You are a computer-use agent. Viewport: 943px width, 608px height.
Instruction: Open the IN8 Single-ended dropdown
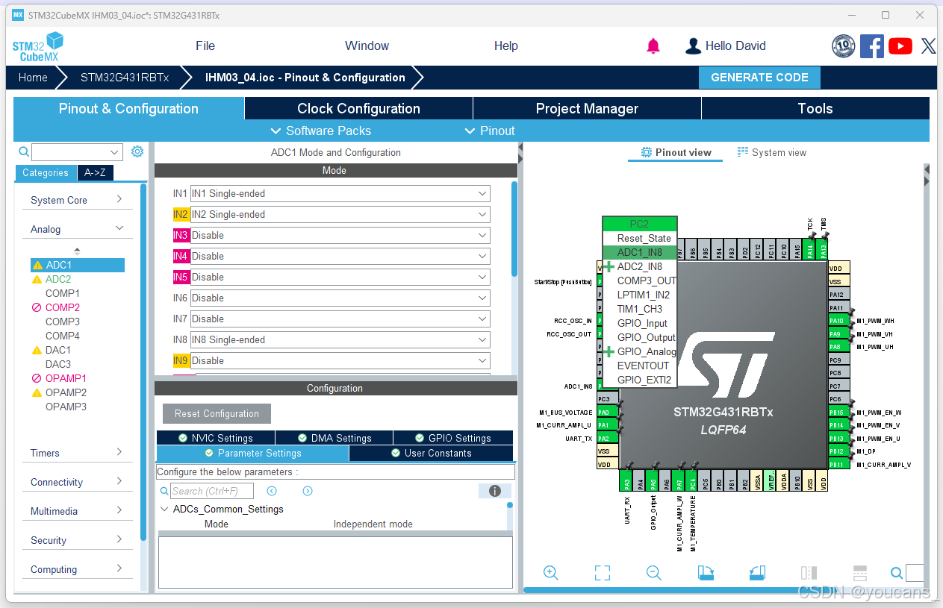pos(340,339)
